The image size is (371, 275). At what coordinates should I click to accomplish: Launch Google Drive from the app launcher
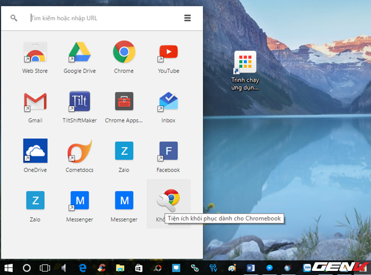point(79,52)
